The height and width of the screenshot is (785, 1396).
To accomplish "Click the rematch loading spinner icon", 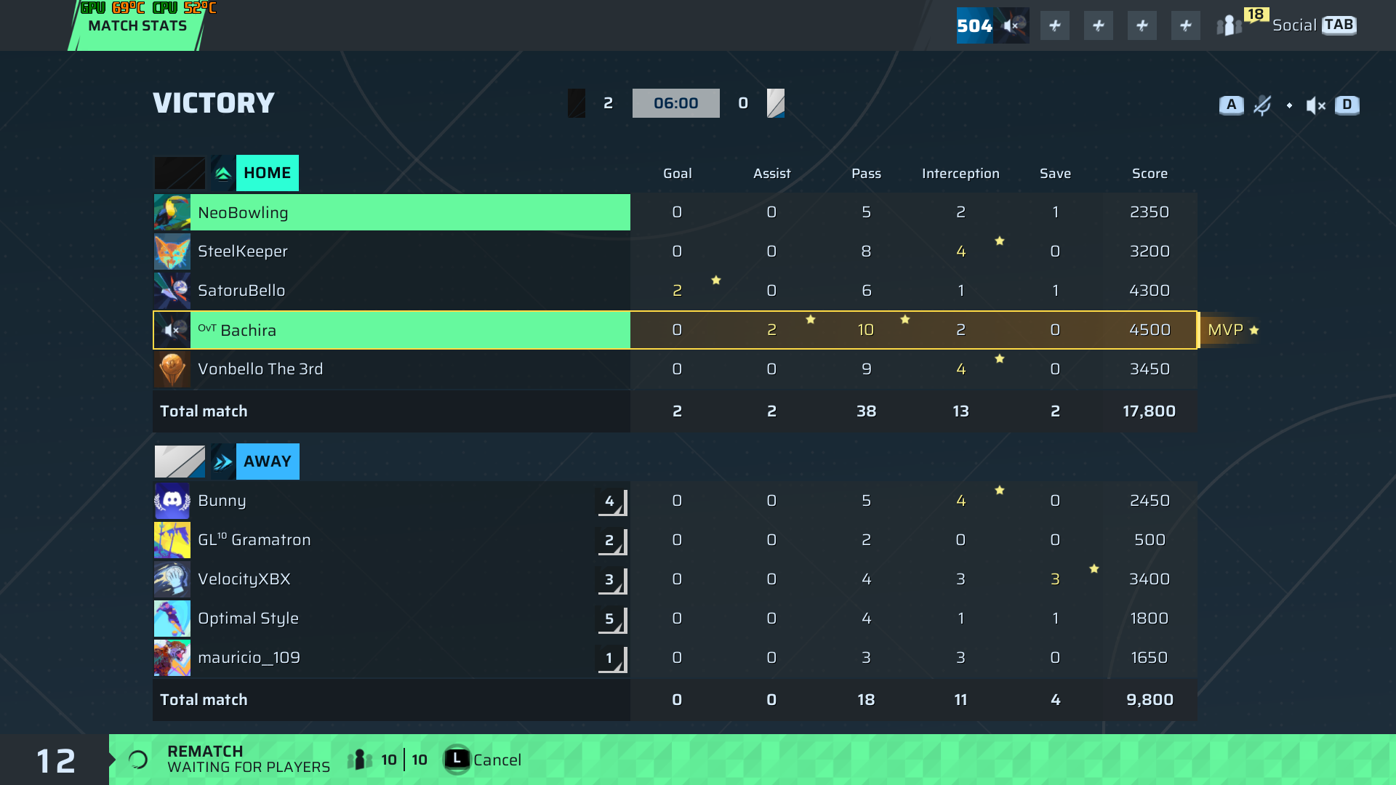I will pos(138,760).
